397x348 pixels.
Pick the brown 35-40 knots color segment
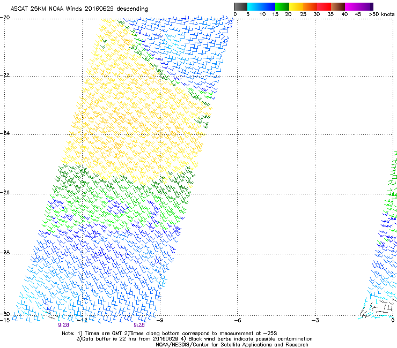coord(338,6)
